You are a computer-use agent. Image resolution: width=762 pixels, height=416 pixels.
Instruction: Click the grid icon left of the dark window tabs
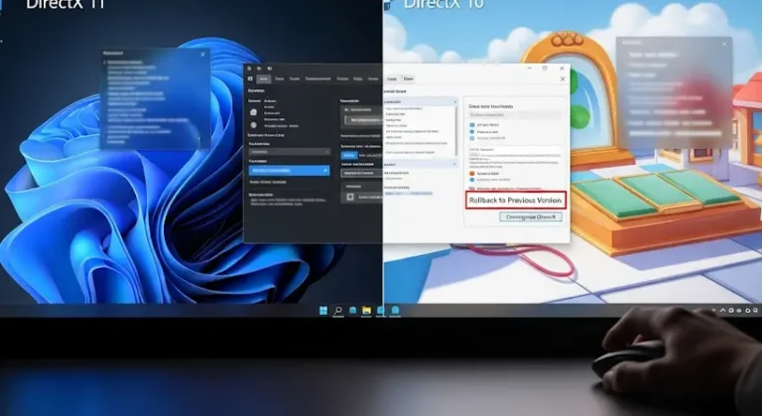[250, 78]
